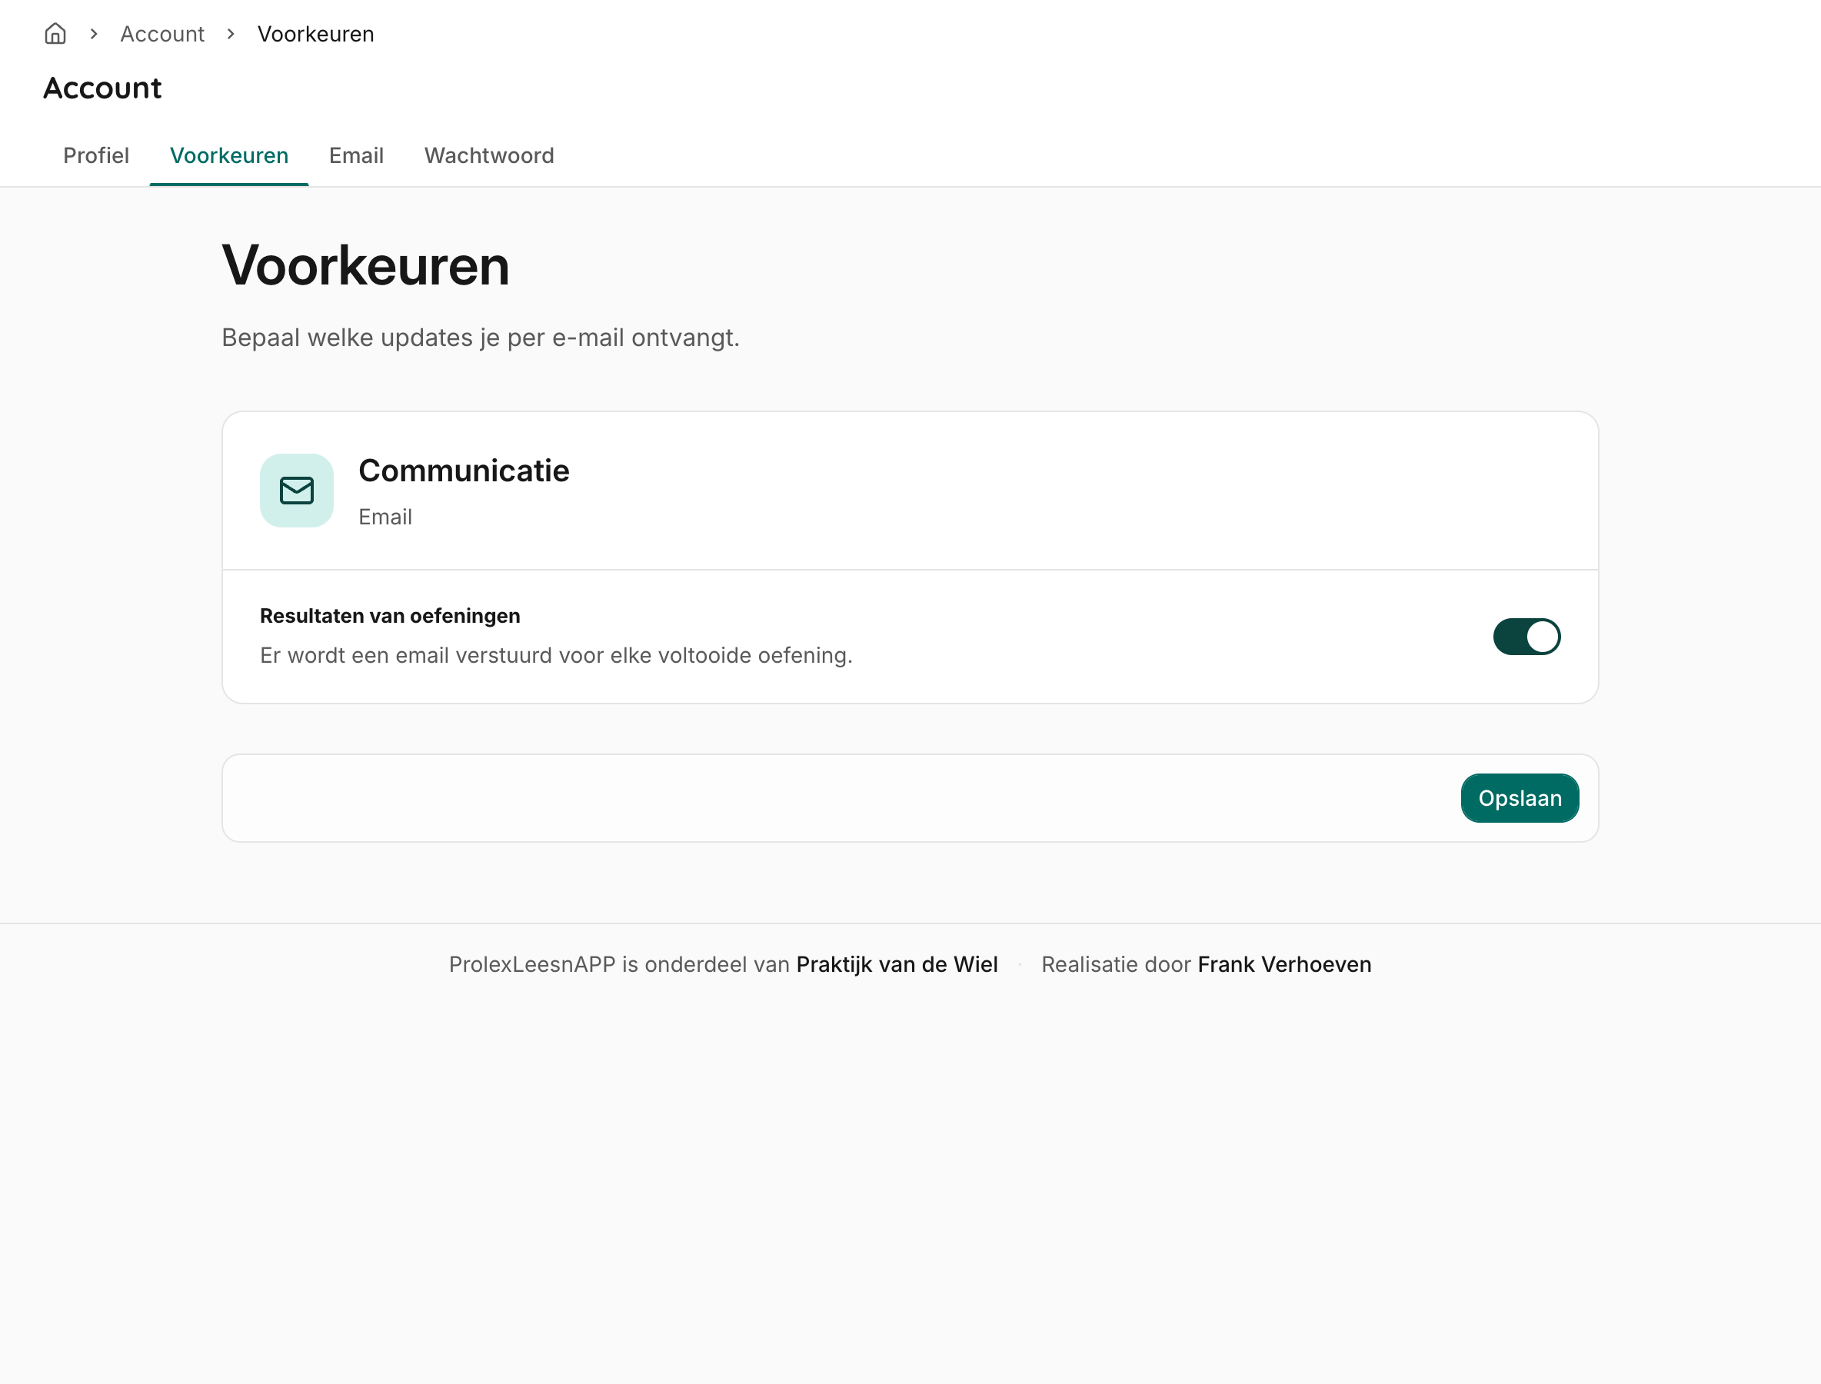Select the Voorkeuren tab

pyautogui.click(x=229, y=155)
